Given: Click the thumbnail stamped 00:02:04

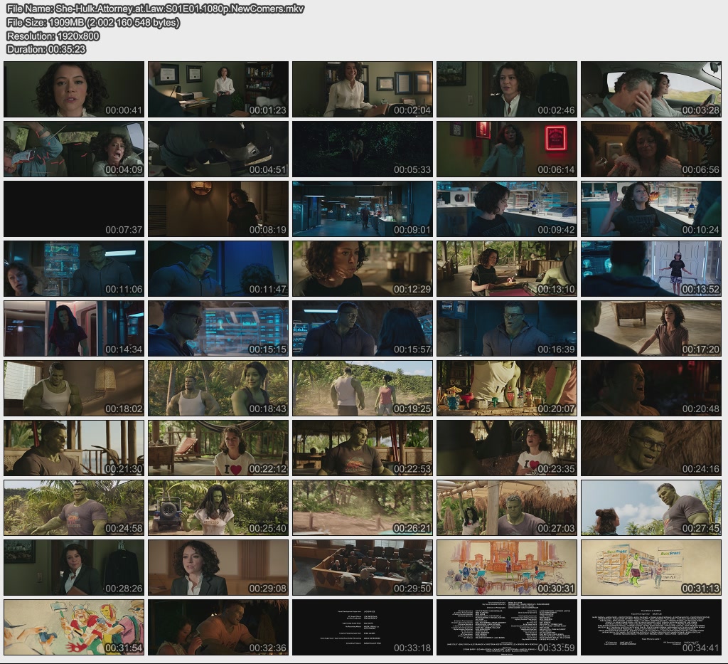Looking at the screenshot, I should click(363, 89).
